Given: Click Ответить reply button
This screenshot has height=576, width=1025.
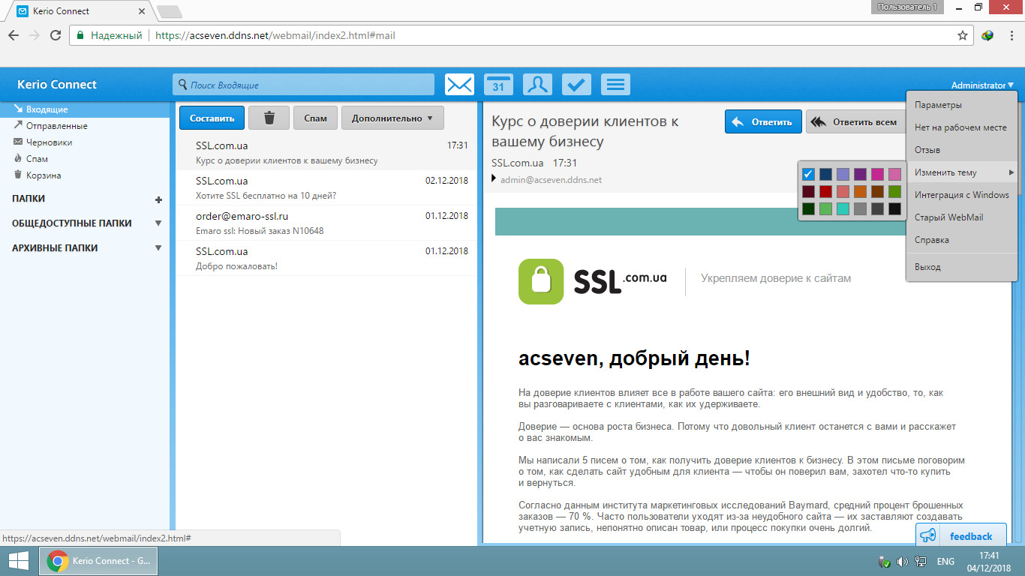Looking at the screenshot, I should tap(763, 121).
